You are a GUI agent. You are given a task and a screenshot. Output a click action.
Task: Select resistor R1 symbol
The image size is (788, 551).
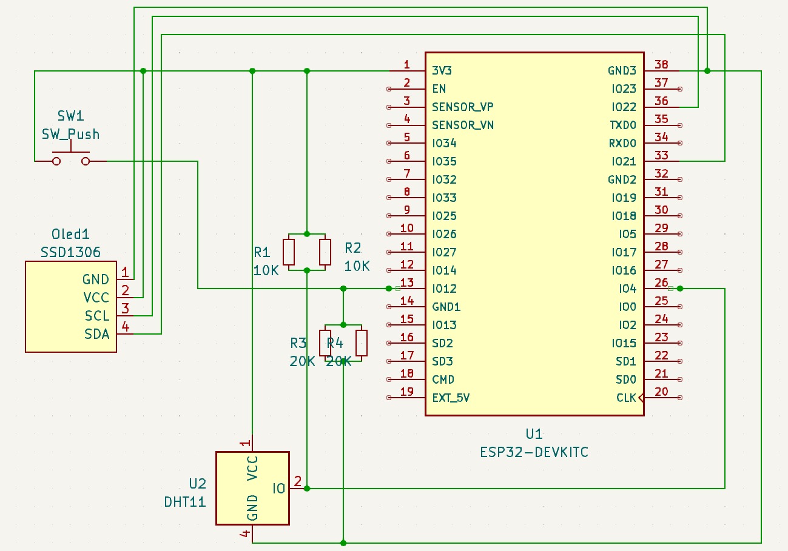[289, 252]
